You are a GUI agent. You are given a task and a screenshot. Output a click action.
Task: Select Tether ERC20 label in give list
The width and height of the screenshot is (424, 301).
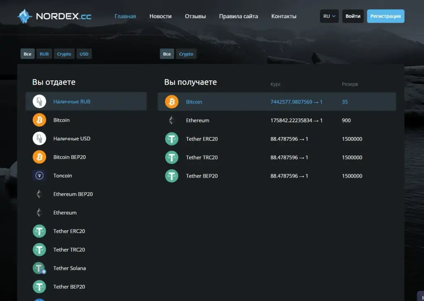69,231
